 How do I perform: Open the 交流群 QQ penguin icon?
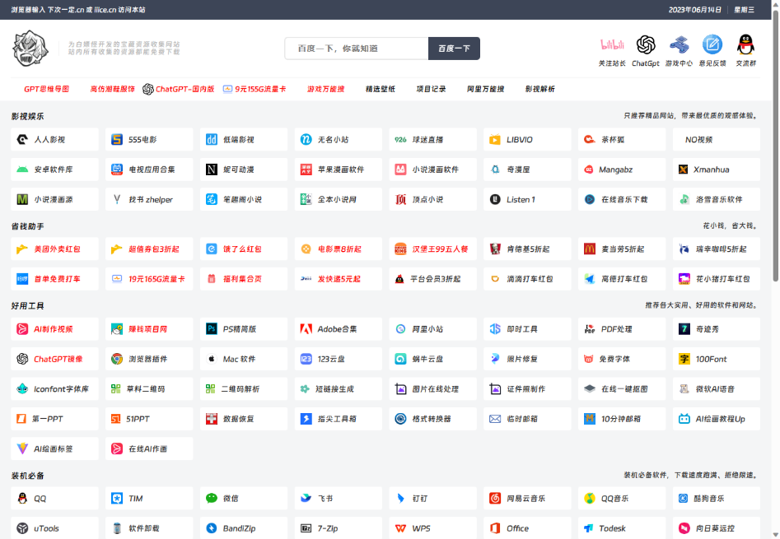pos(745,44)
